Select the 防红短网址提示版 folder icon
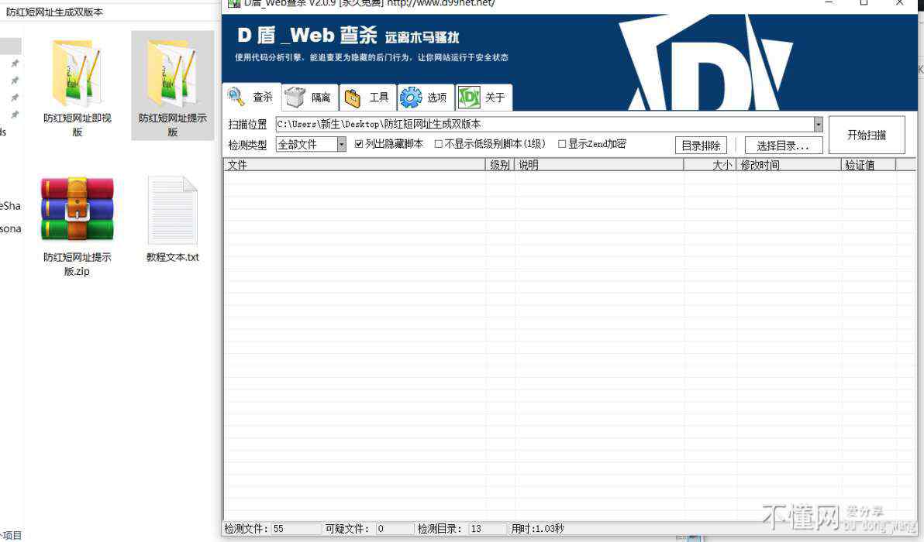 point(172,74)
